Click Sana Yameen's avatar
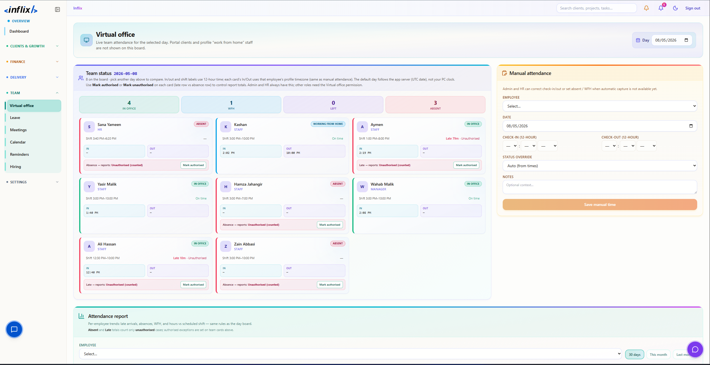The width and height of the screenshot is (710, 365). coord(89,127)
